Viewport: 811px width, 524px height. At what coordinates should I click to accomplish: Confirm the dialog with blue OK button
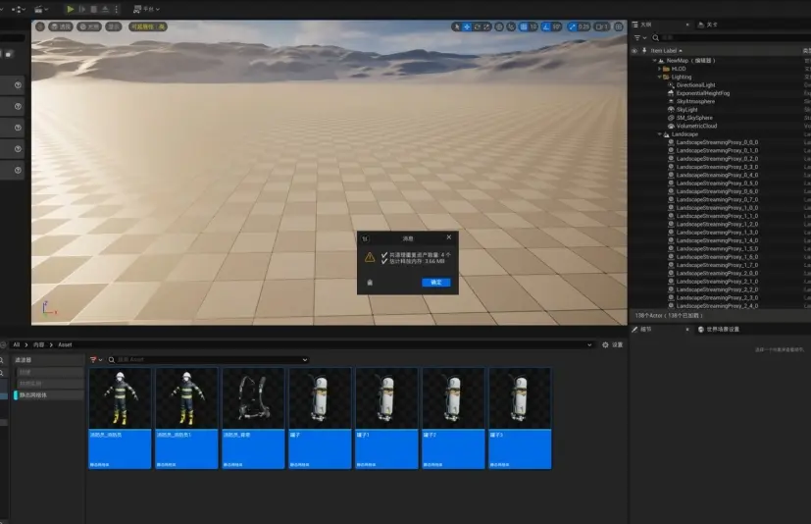[x=436, y=283]
